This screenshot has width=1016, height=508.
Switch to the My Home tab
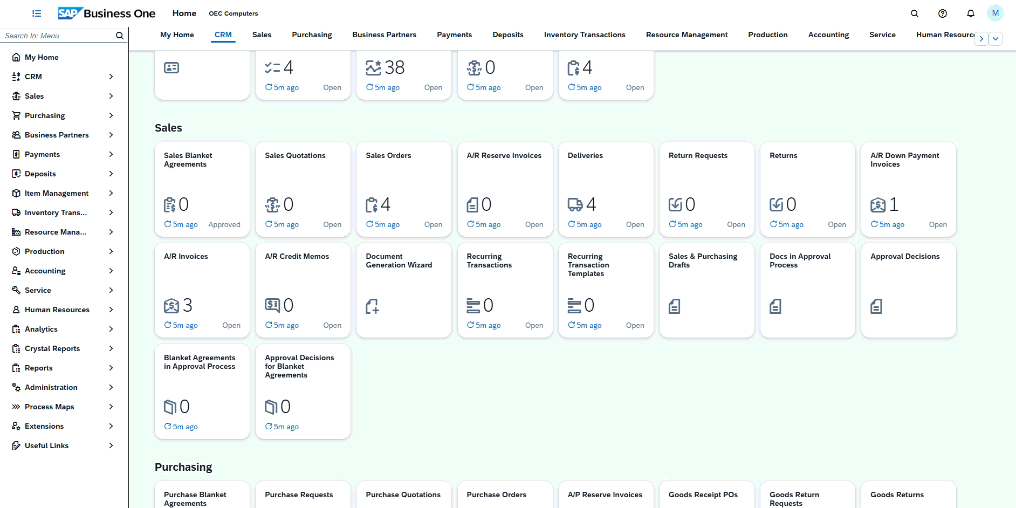(x=177, y=35)
